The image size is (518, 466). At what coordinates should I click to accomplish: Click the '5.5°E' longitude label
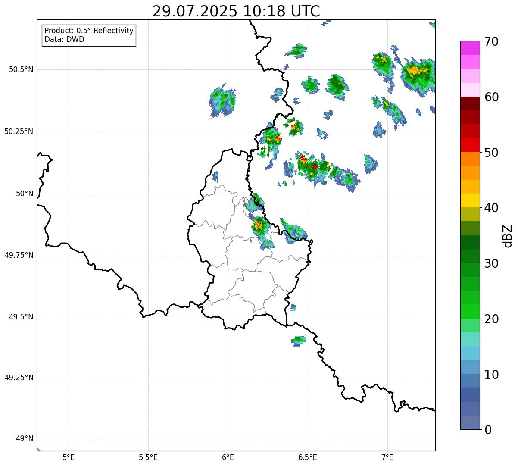coord(148,457)
